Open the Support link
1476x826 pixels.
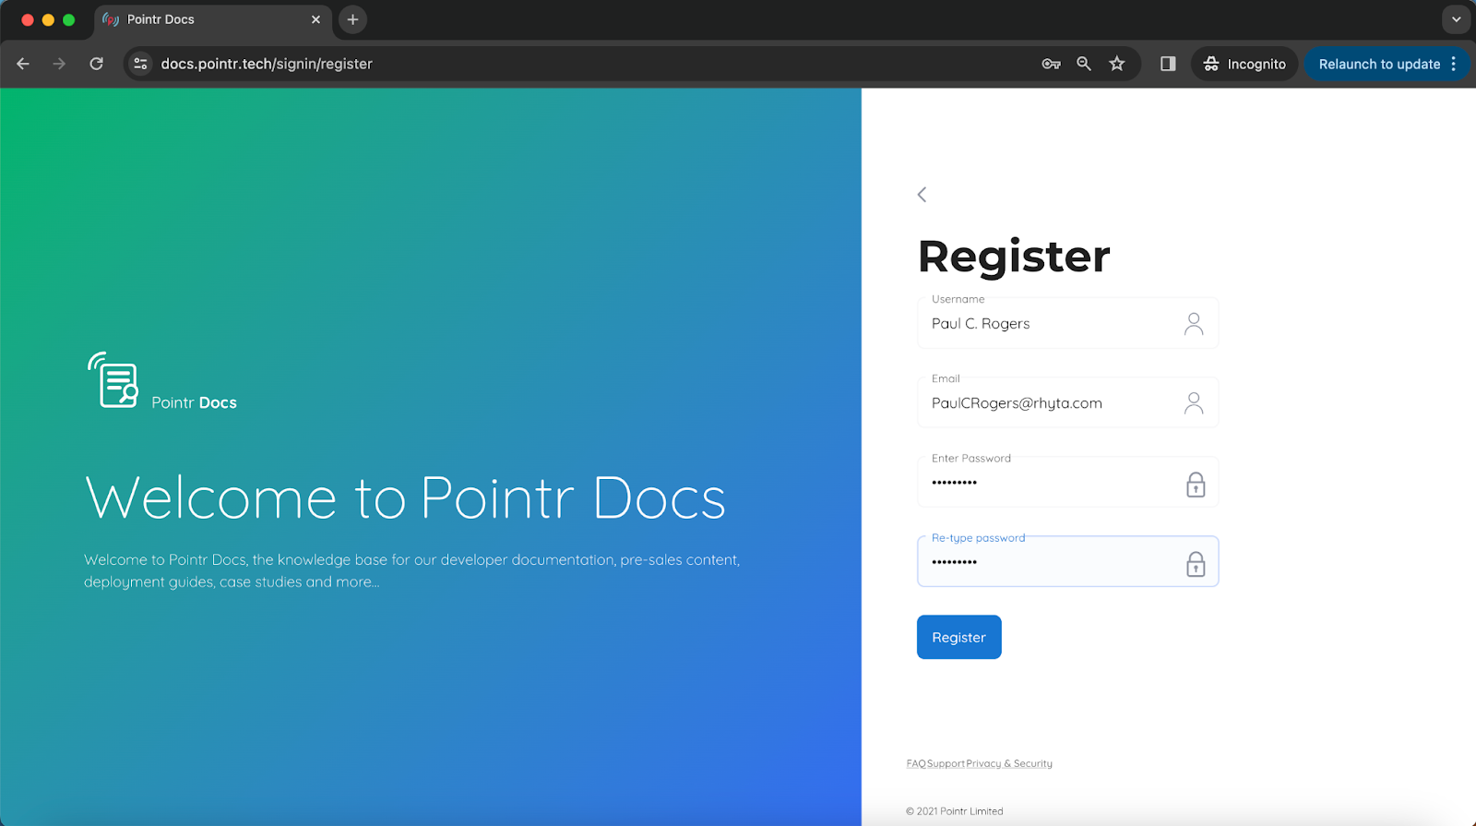(946, 763)
